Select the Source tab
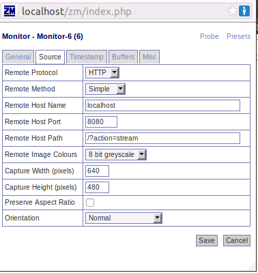 tap(50, 57)
